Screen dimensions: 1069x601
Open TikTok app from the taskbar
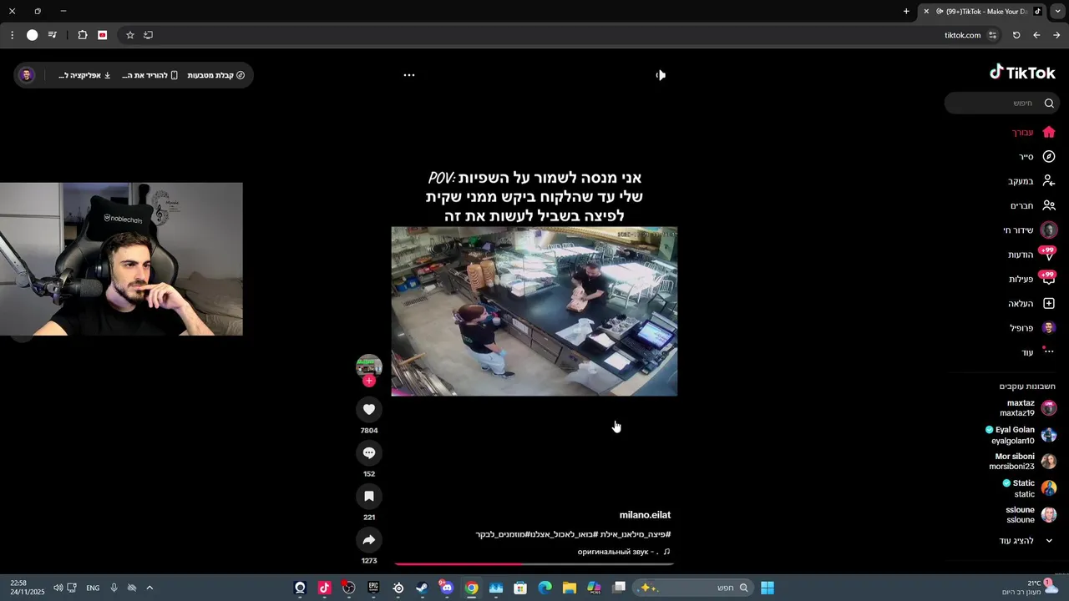point(325,588)
